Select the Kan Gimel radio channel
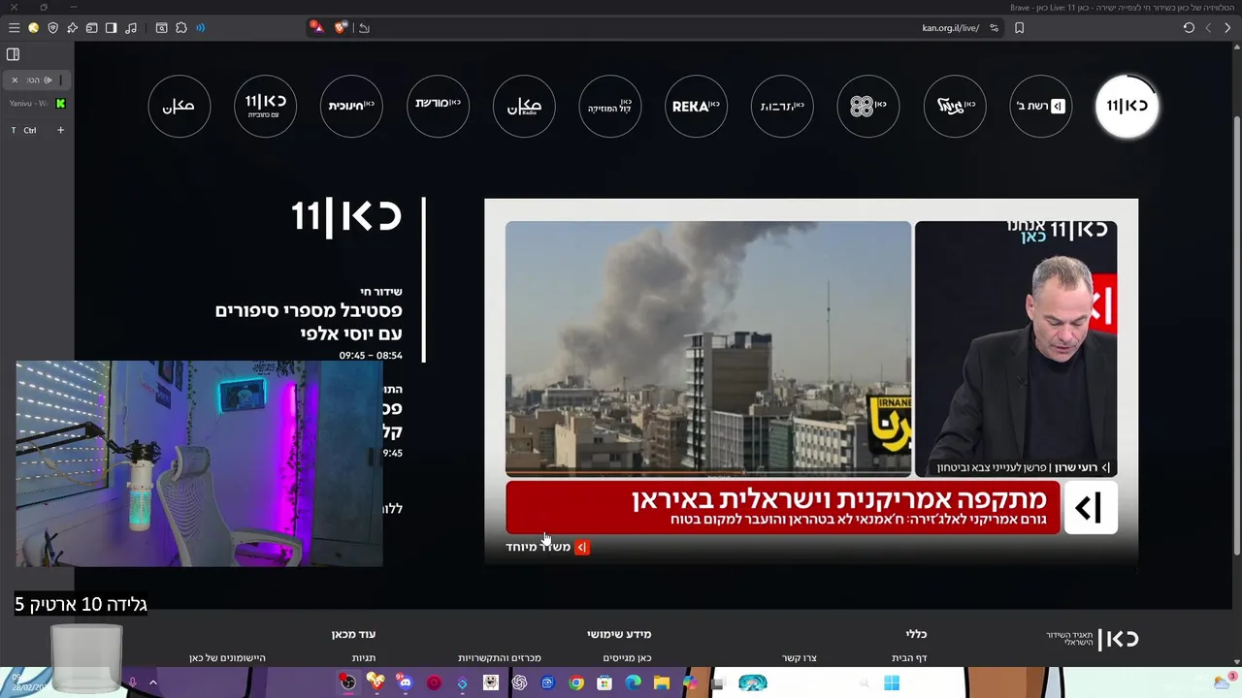The width and height of the screenshot is (1242, 698). tap(955, 106)
